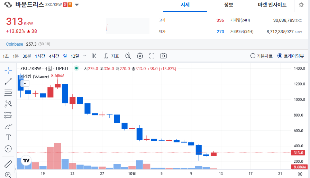Toggle fullscreen chart mode
The image size is (310, 178).
click(152, 56)
